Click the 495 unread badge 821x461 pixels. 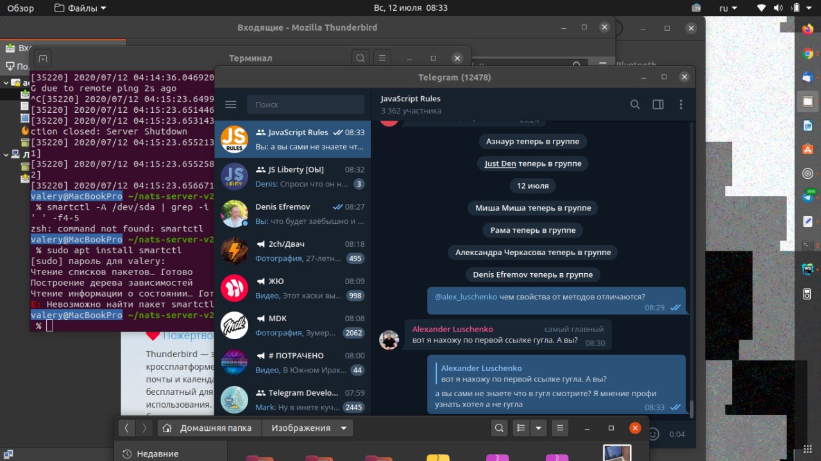click(355, 258)
